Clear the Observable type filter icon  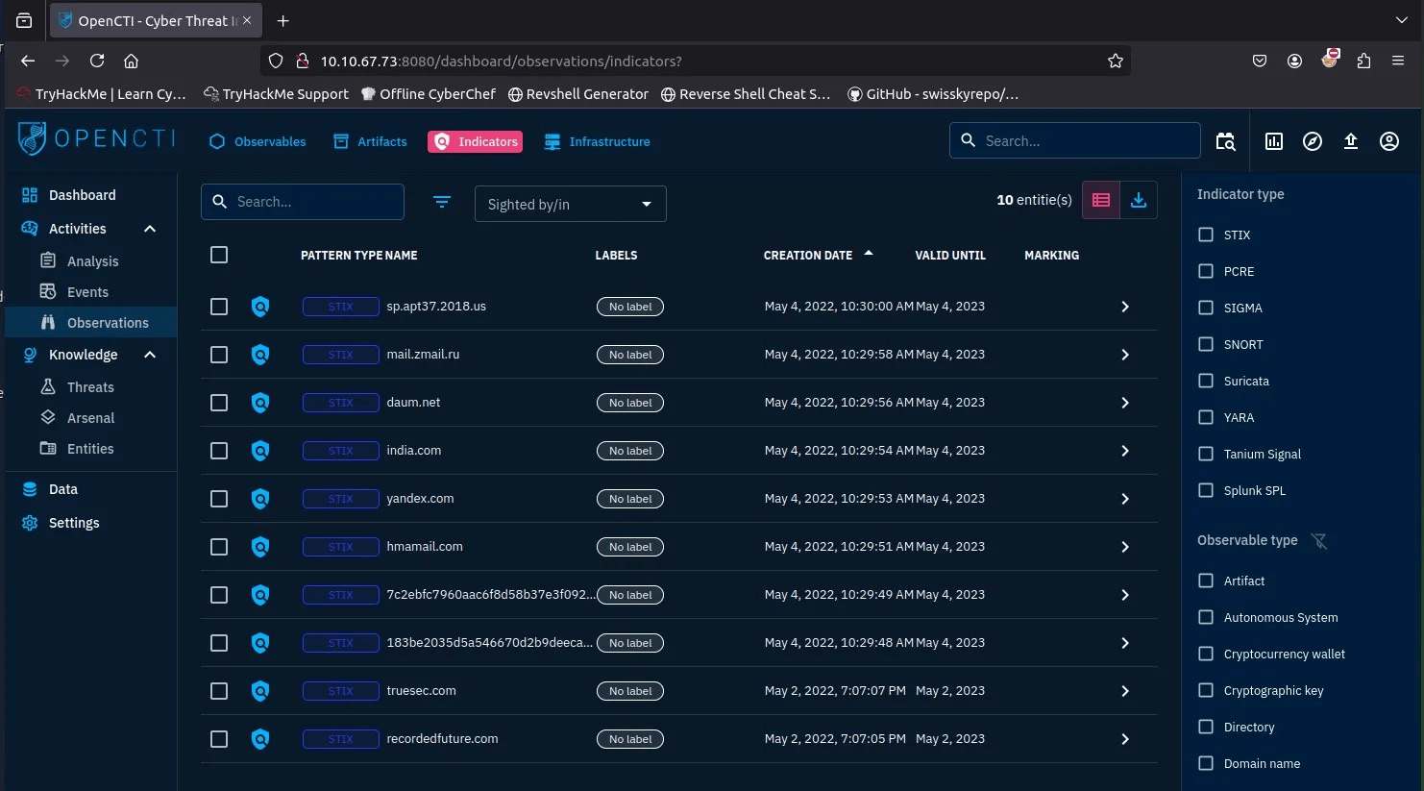[1319, 541]
